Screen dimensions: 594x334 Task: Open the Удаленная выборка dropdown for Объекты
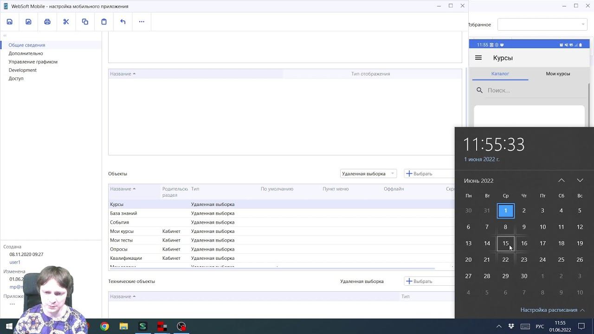click(x=368, y=173)
